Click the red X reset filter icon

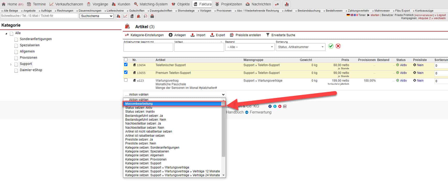tap(338, 46)
